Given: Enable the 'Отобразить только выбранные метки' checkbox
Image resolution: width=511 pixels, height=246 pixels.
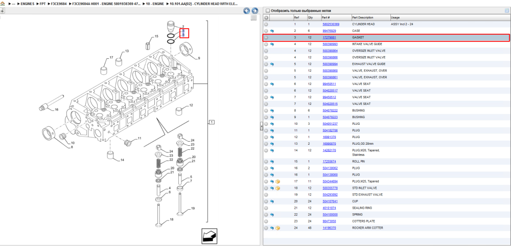Looking at the screenshot, I should pos(268,11).
